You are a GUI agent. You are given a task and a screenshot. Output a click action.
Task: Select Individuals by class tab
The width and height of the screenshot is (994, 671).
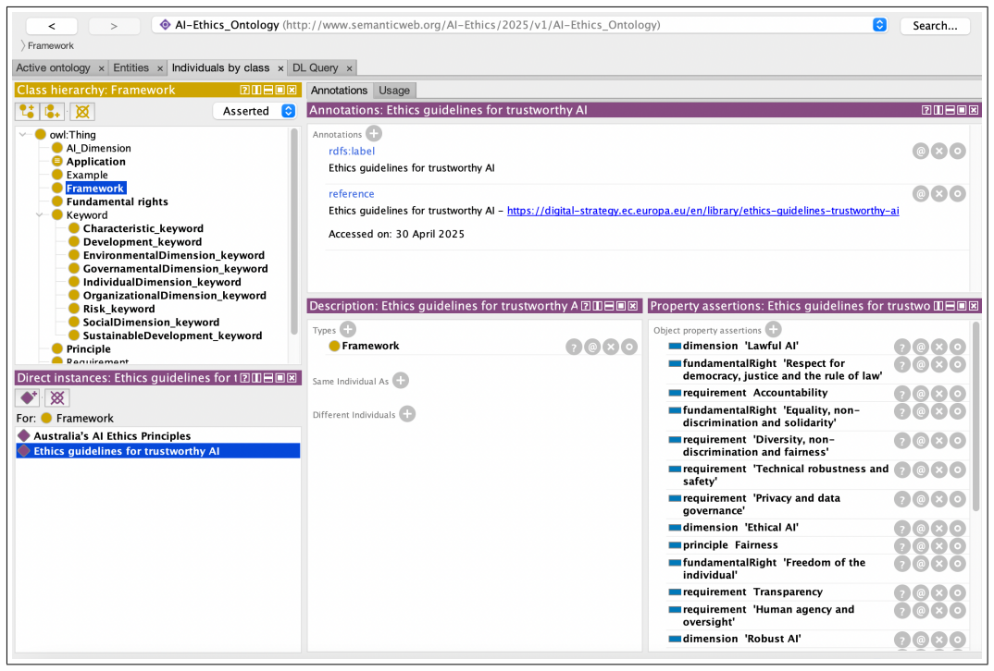pyautogui.click(x=220, y=67)
